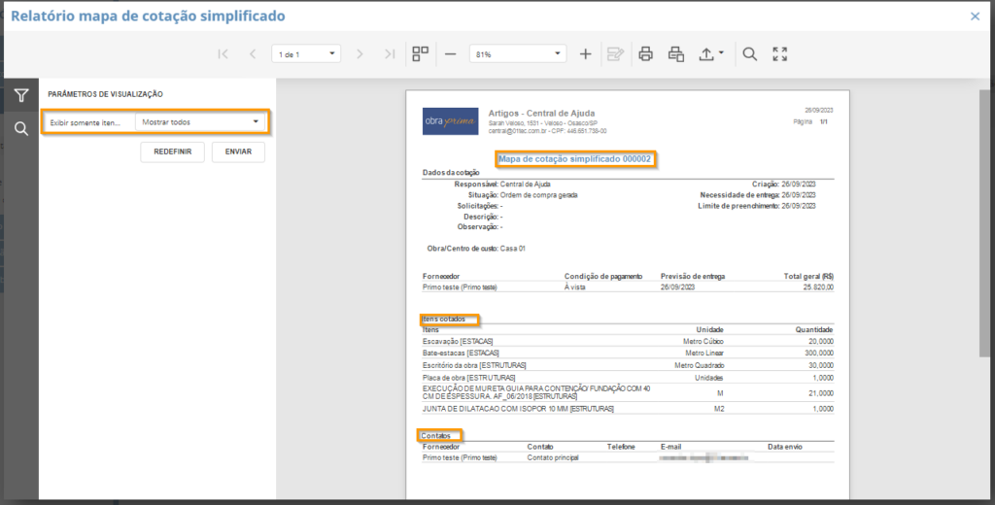
Task: Toggle multi-page thumbnail view
Action: tap(420, 54)
